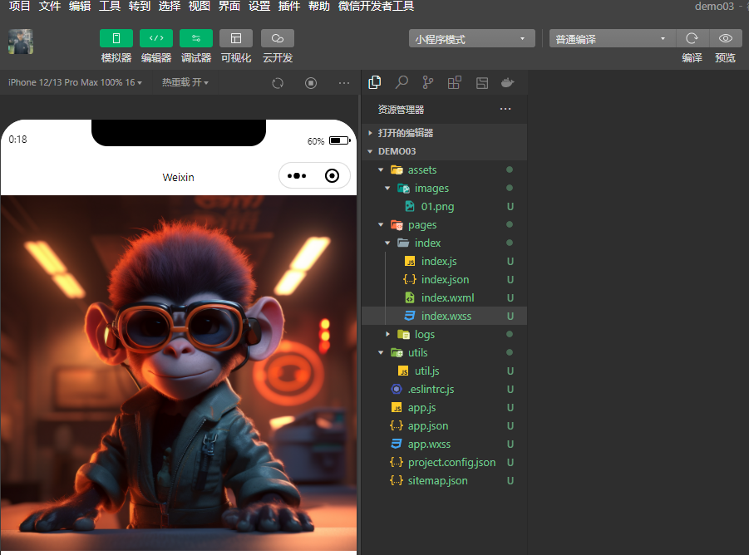Open the 云开发 cloud development button
The image size is (749, 555).
[x=278, y=38]
